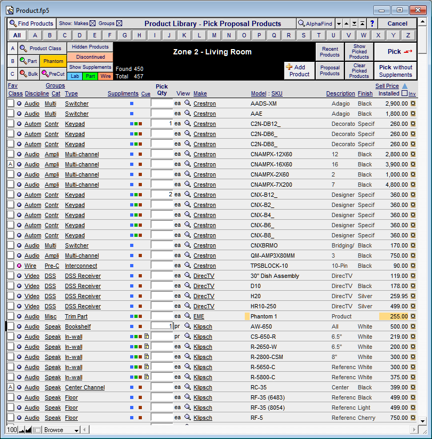Screen dimensions: 432x439
Task: Click the Cancel button
Action: (397, 23)
